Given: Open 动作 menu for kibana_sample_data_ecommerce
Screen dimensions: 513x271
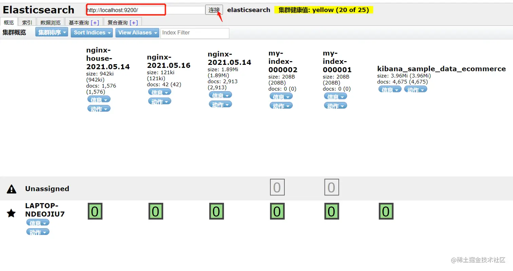Looking at the screenshot, I should 416,89.
